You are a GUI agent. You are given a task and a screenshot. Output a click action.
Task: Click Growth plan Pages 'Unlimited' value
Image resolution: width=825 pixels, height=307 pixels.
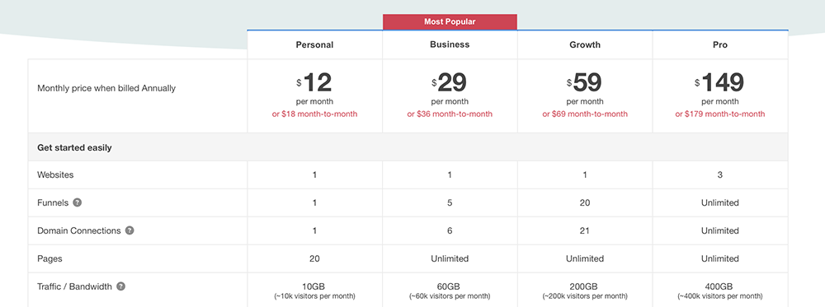(585, 258)
